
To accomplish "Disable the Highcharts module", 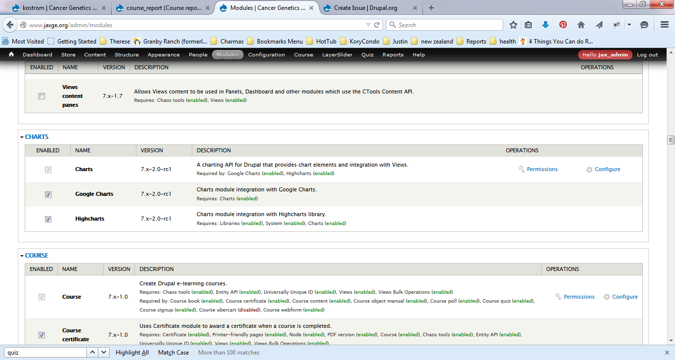I will (x=48, y=219).
